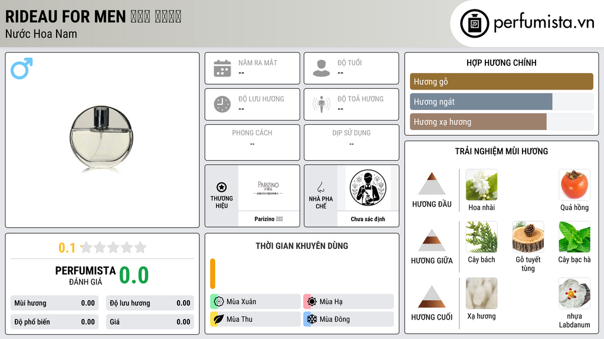
Task: Click the star badge icon above Thương hiệu
Action: [x=222, y=187]
